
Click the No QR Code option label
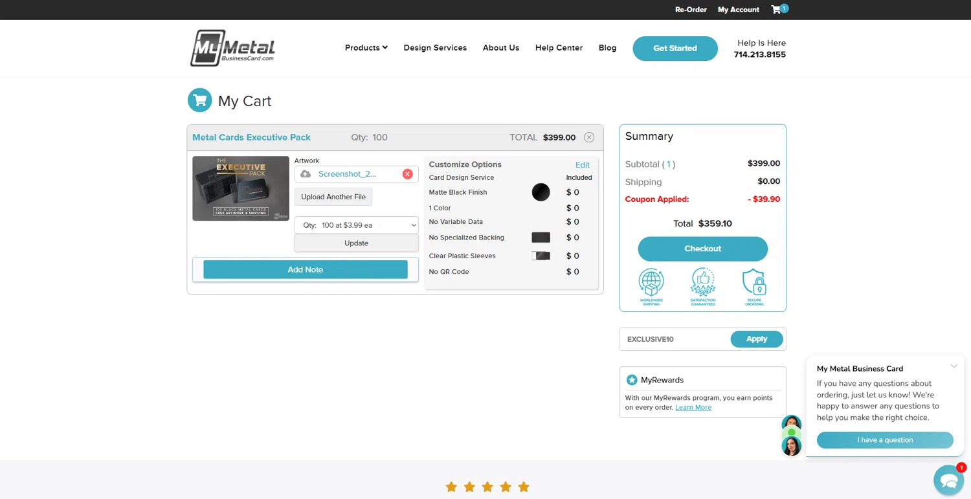[449, 272]
